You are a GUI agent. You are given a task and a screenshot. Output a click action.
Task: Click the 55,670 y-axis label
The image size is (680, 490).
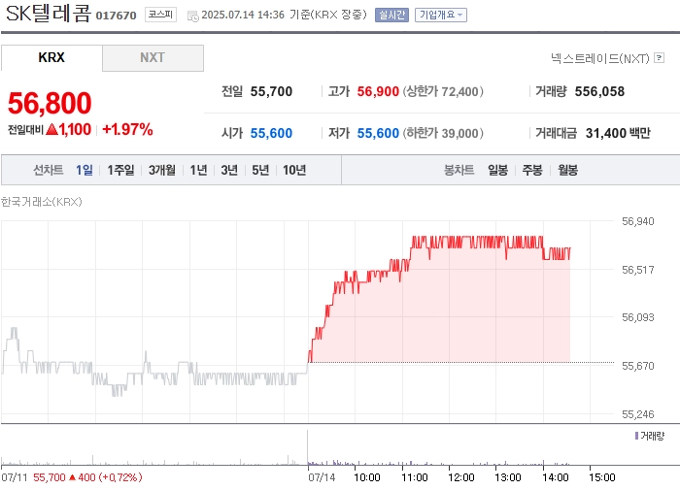tap(637, 366)
